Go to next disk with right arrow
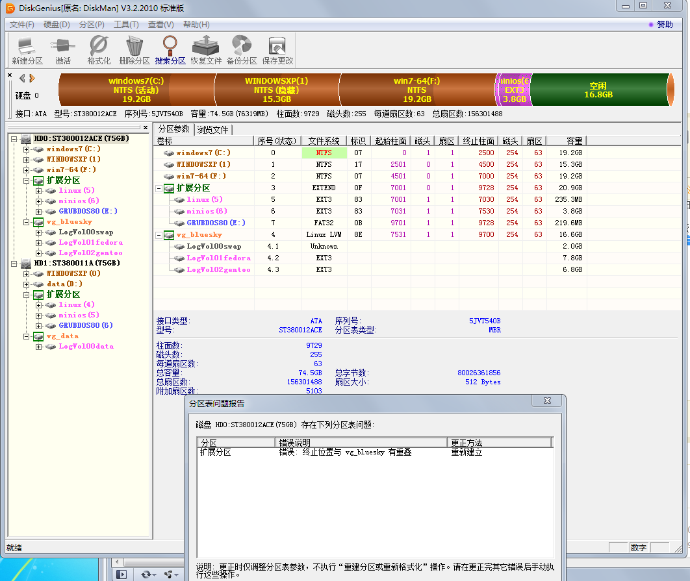This screenshot has width=690, height=581. tap(32, 79)
